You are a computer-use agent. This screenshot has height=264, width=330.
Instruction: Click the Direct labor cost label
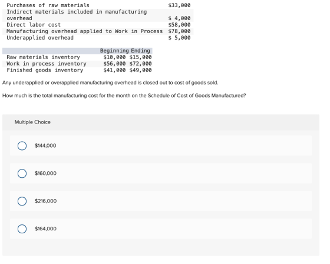[34, 25]
